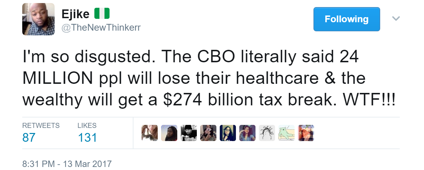This screenshot has height=170, width=424.
Task: Click the avatar with dark navy border
Action: point(228,133)
